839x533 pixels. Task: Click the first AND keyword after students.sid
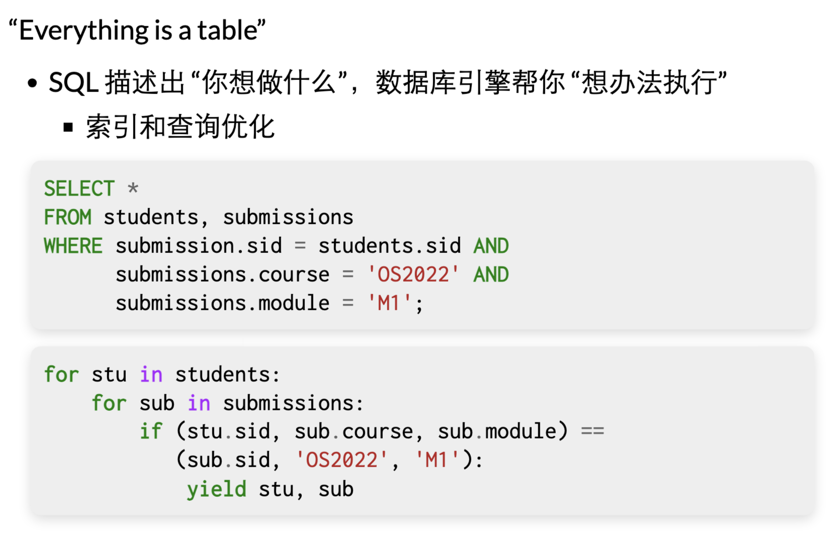491,246
